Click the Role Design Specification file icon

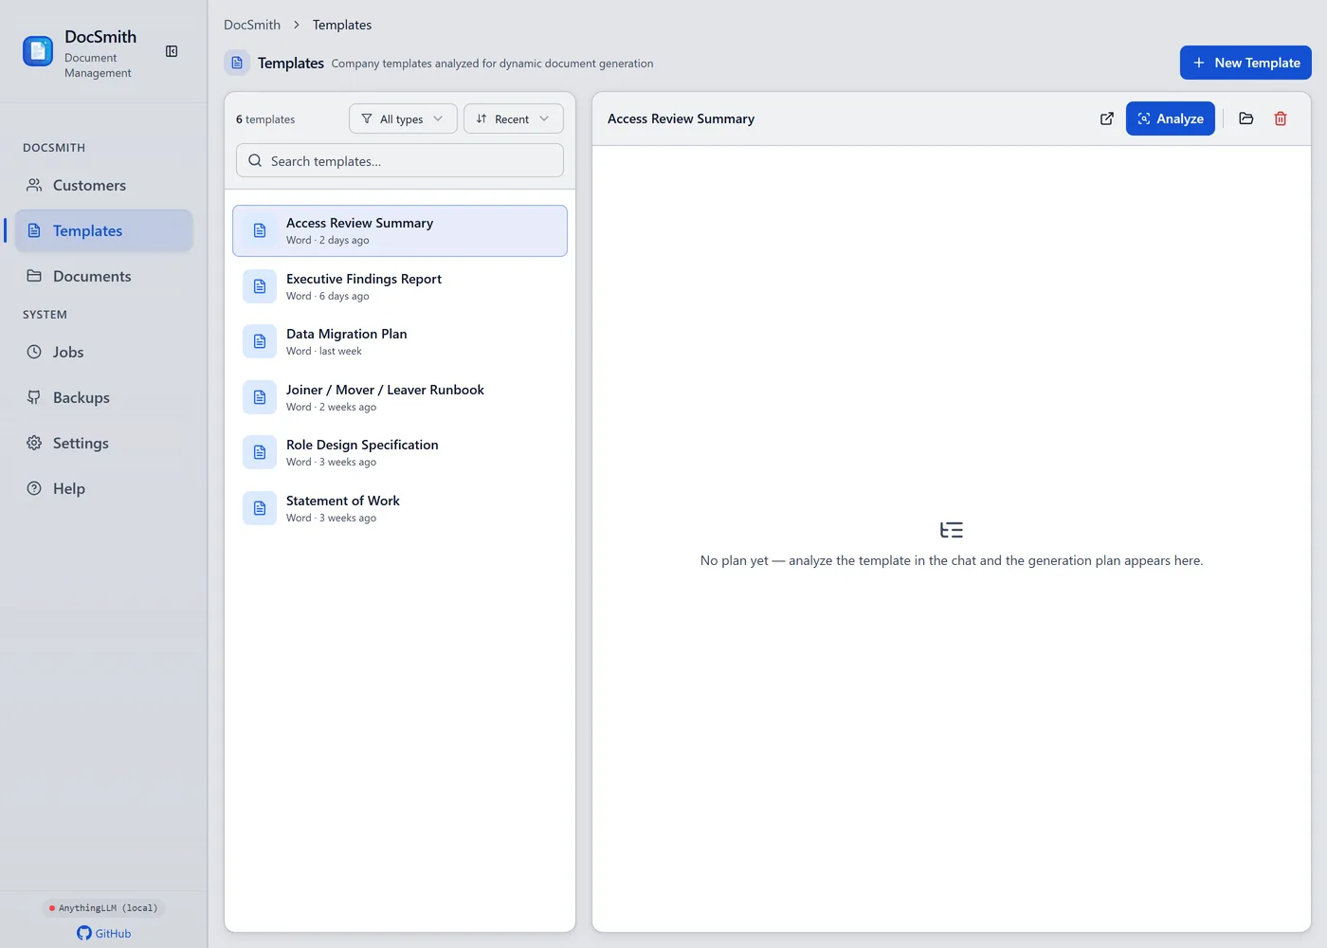point(260,452)
